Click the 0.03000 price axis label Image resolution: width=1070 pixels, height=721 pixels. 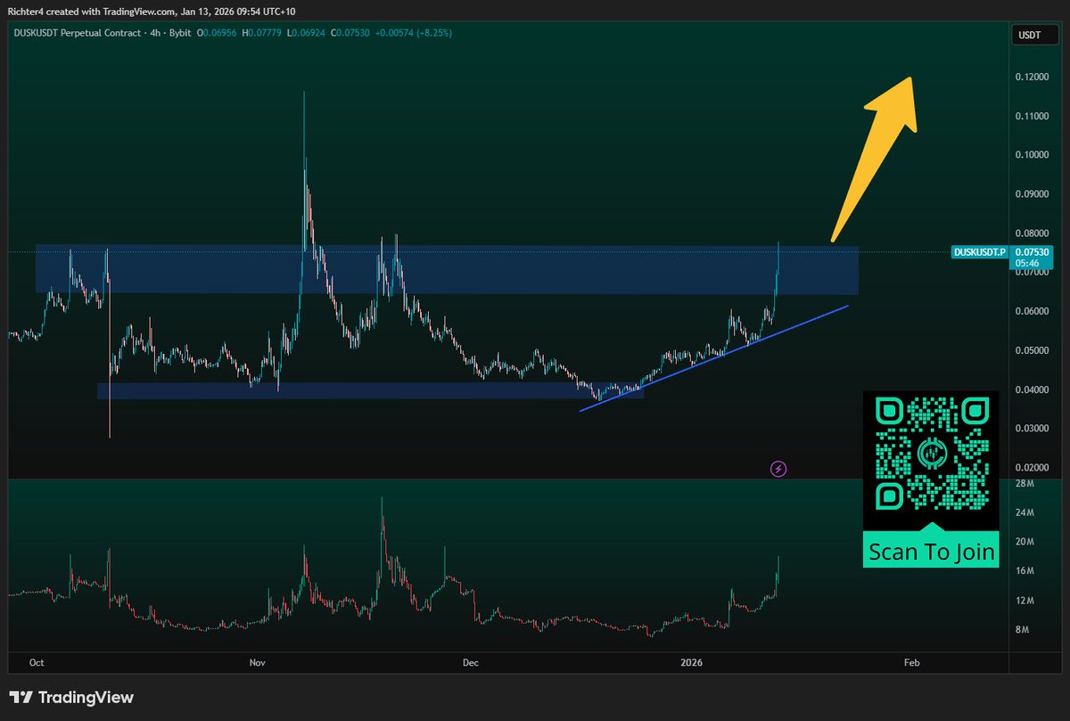[1032, 429]
